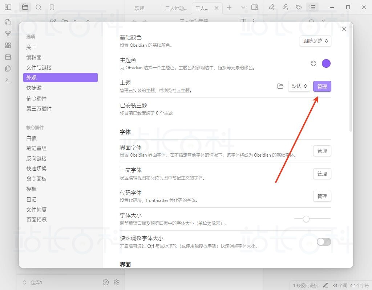The image size is (372, 290).
Task: Click 管理 for 界面字体
Action: coord(322,151)
